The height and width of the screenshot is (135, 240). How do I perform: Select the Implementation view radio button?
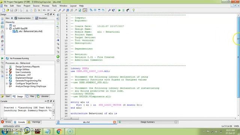tap(12, 18)
